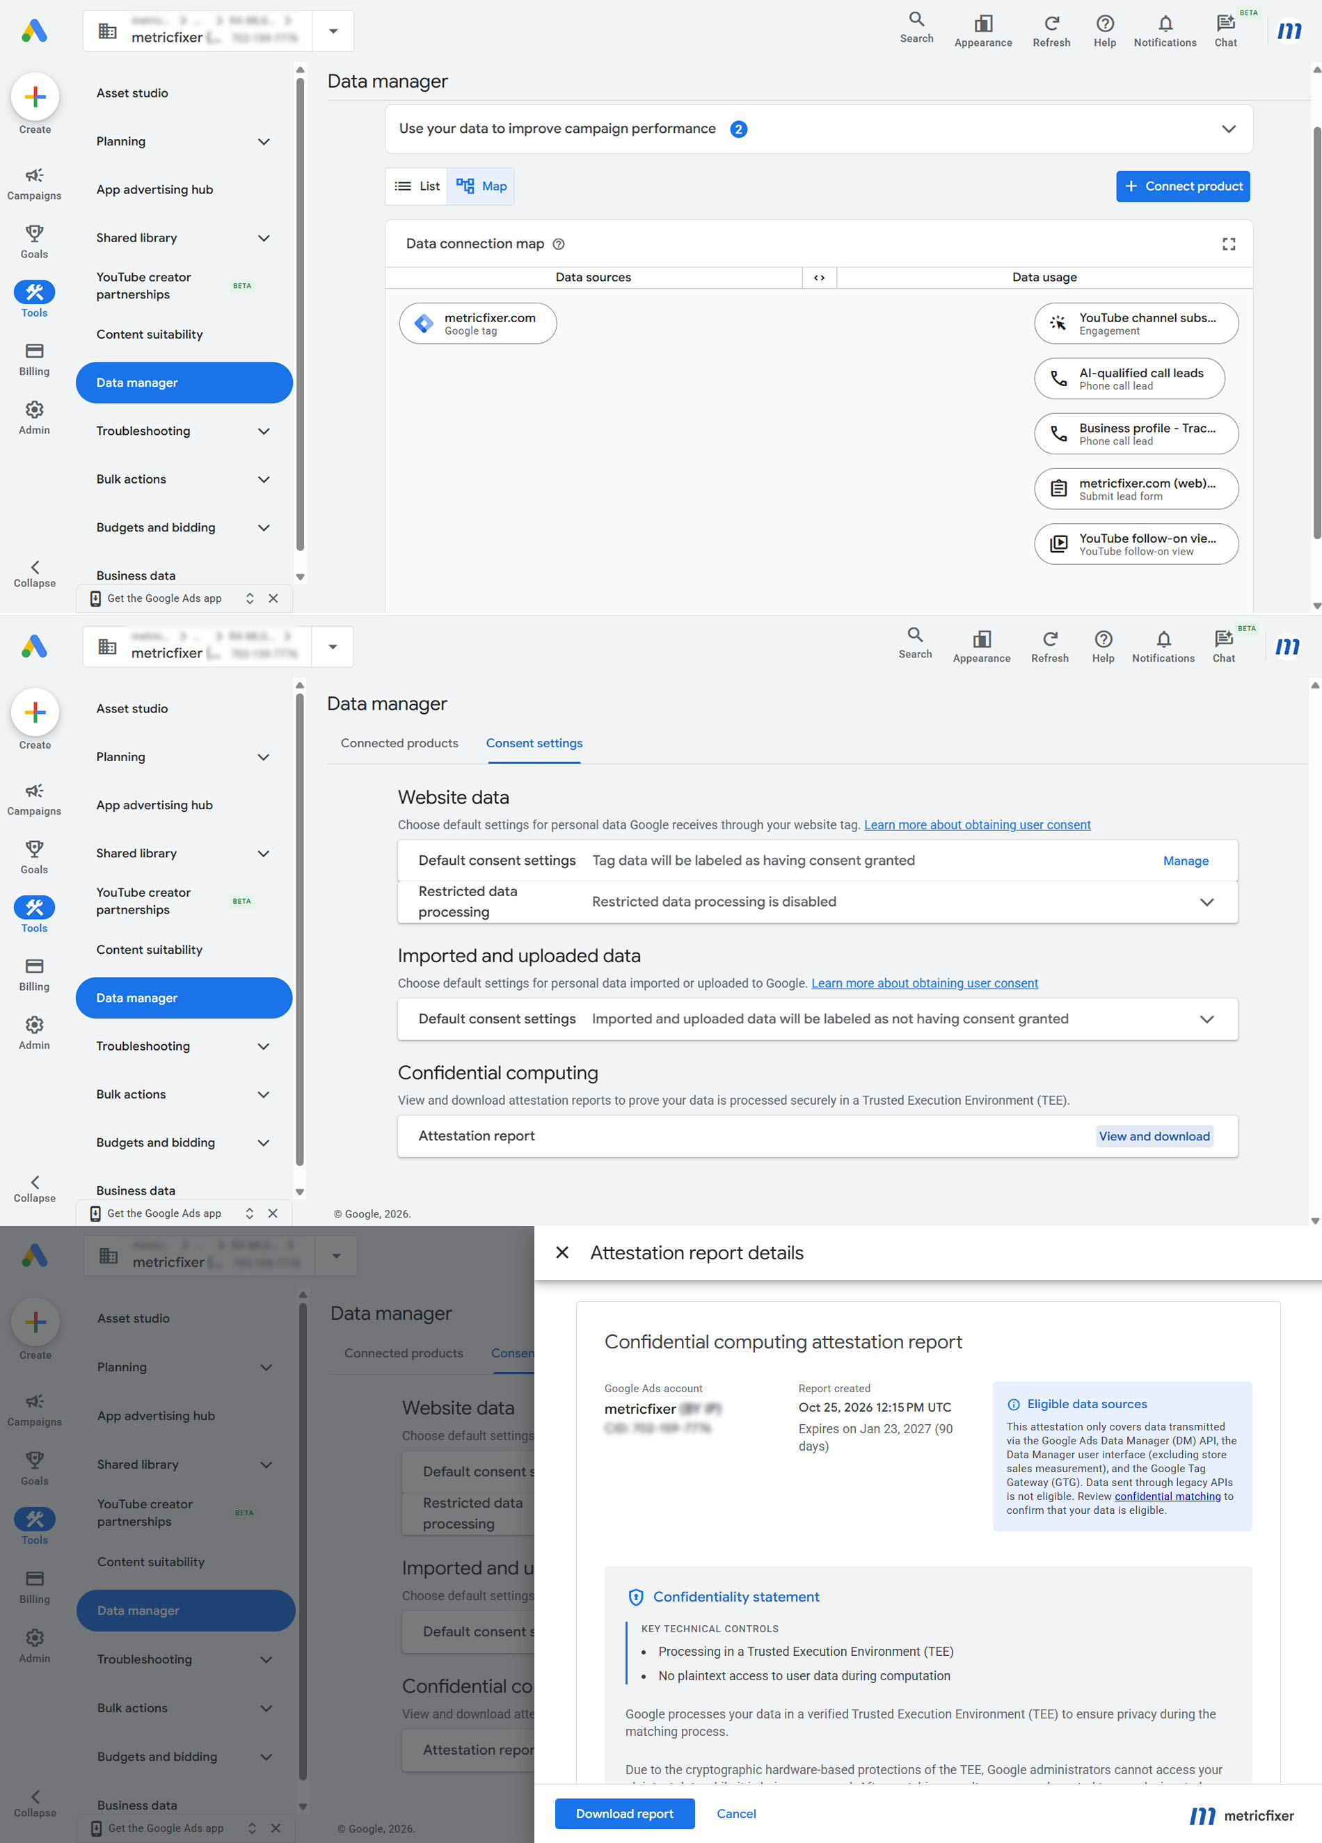Click View and download for Attestation report
This screenshot has height=1843, width=1322.
[1154, 1136]
